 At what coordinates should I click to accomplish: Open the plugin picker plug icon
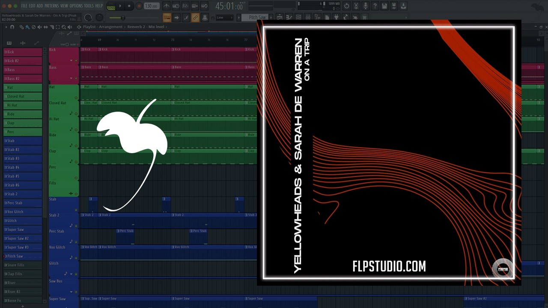337,17
